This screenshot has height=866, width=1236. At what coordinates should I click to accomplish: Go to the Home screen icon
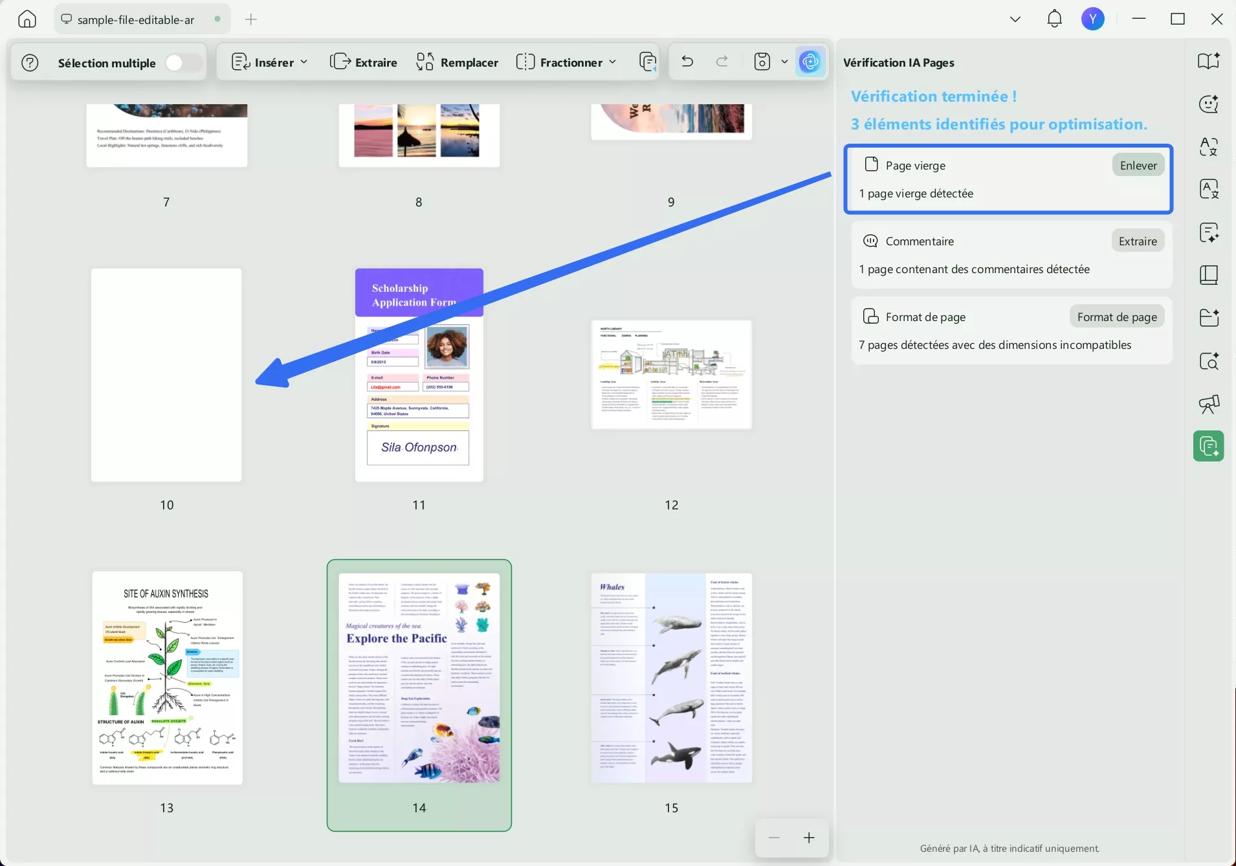(27, 19)
